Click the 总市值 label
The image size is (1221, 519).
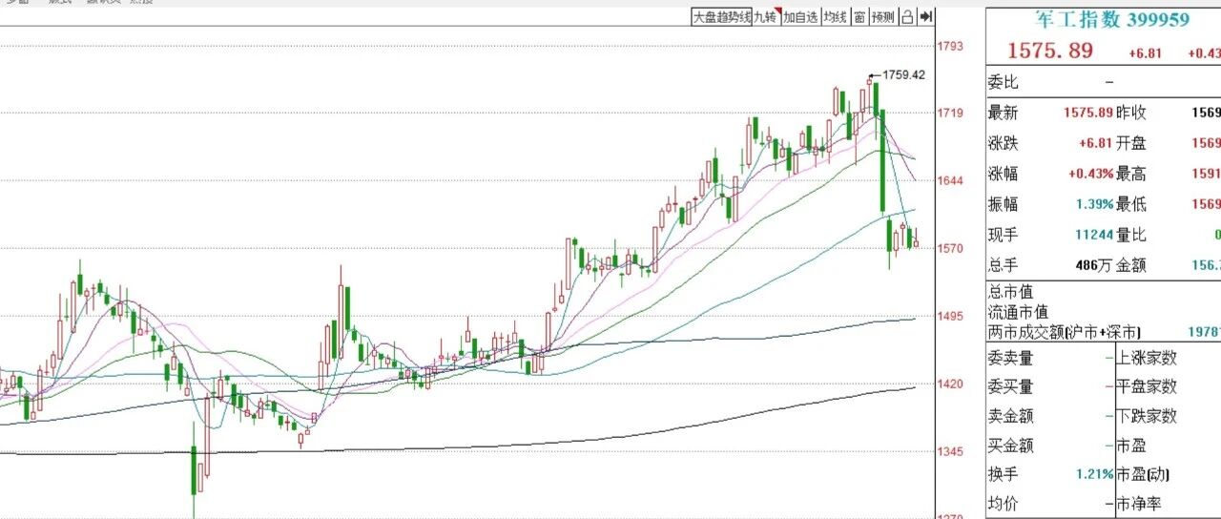coord(1011,292)
